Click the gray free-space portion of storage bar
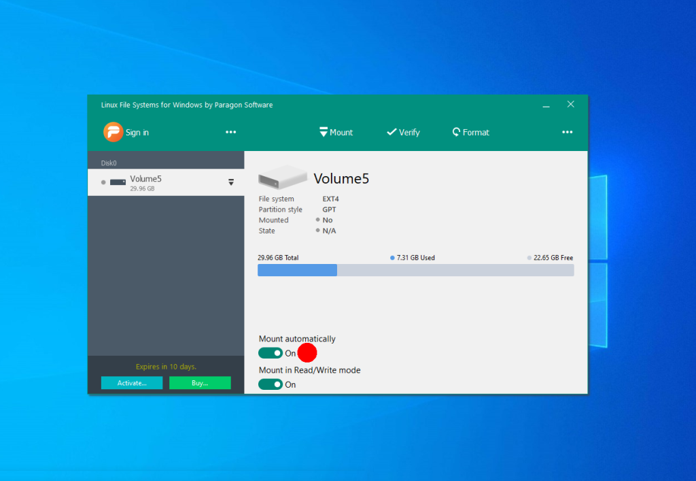 pos(455,270)
